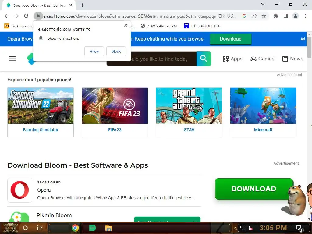312x234 pixels.
Task: Open Task View in taskbar
Action: click(40, 228)
